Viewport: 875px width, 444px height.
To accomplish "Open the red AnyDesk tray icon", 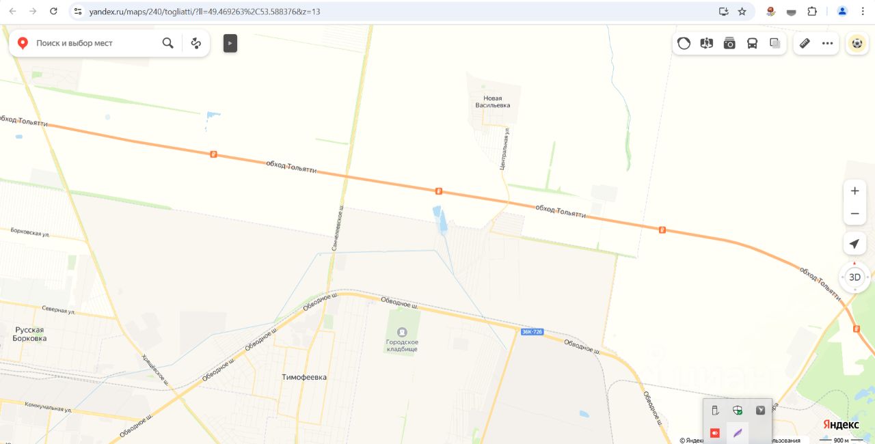I will (x=715, y=433).
